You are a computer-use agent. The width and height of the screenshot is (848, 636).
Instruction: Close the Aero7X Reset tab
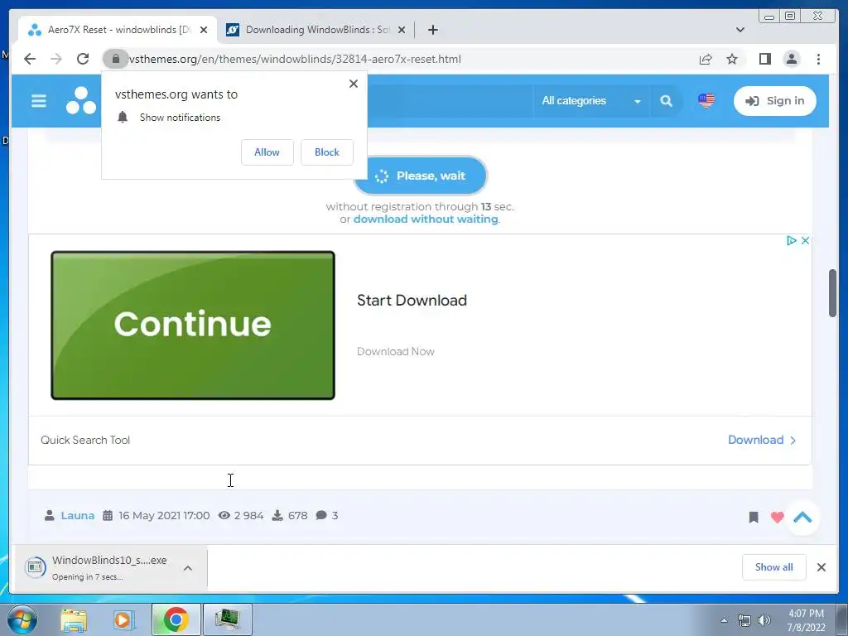204,30
